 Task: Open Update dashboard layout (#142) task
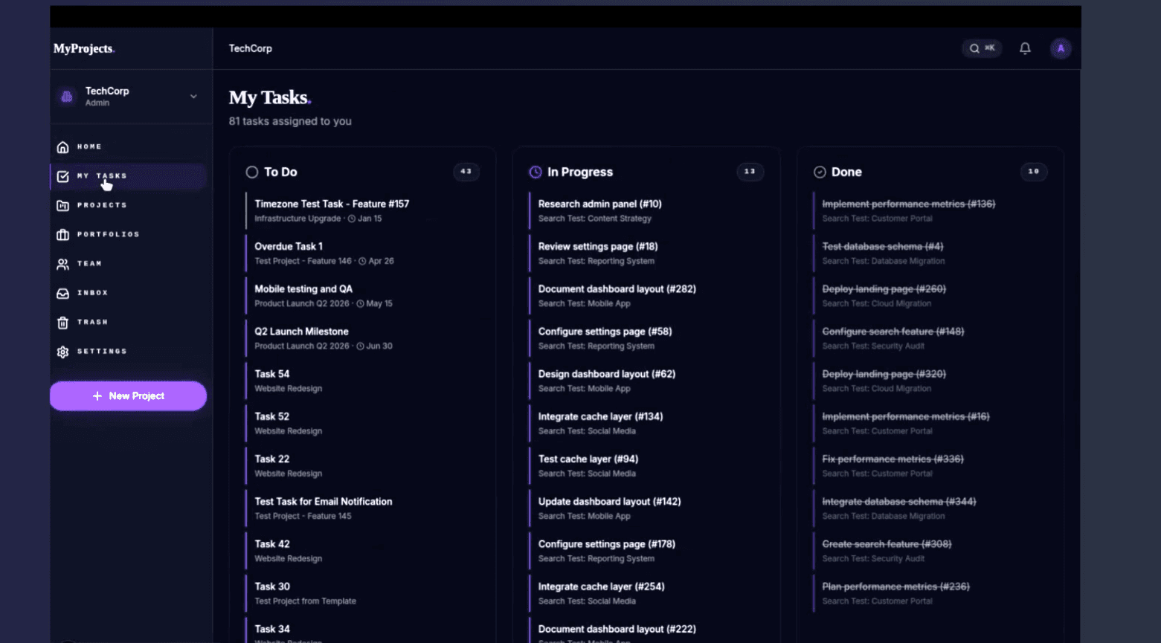click(646, 508)
